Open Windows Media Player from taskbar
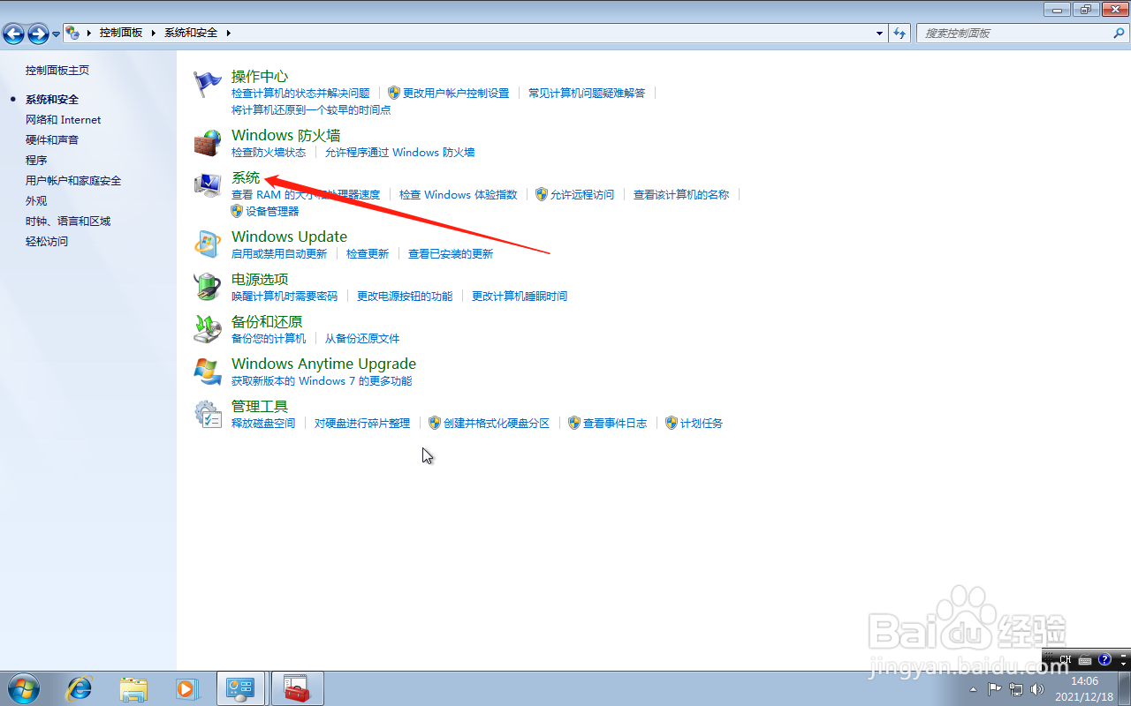 [186, 688]
